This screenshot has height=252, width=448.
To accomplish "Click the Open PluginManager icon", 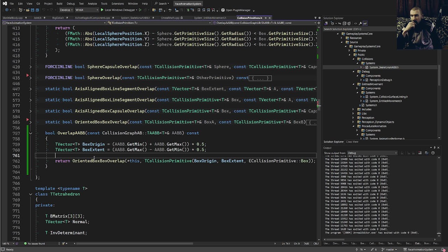I will [224, 10].
